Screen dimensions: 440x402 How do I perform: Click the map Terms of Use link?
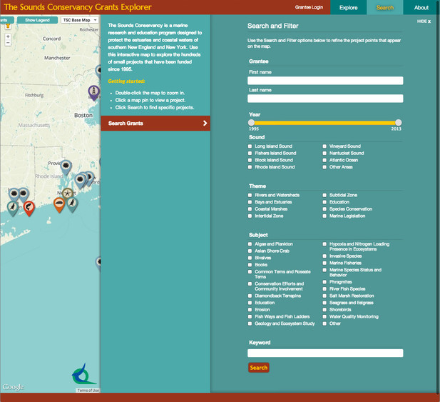click(88, 390)
